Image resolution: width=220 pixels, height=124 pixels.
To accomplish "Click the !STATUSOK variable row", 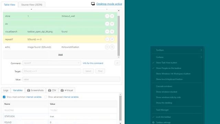I will tap(60, 116).
